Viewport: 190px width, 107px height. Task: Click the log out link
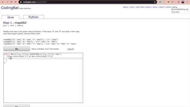175,12
